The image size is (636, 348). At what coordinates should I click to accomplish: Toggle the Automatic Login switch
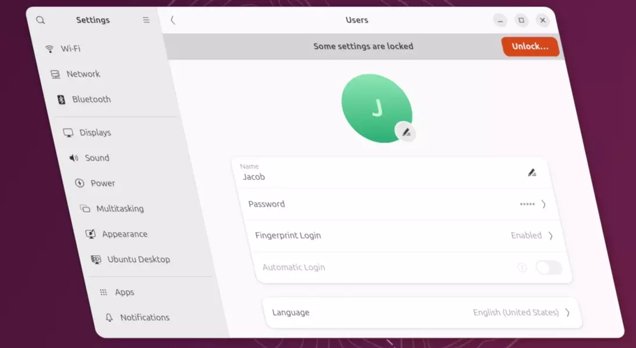pyautogui.click(x=548, y=267)
